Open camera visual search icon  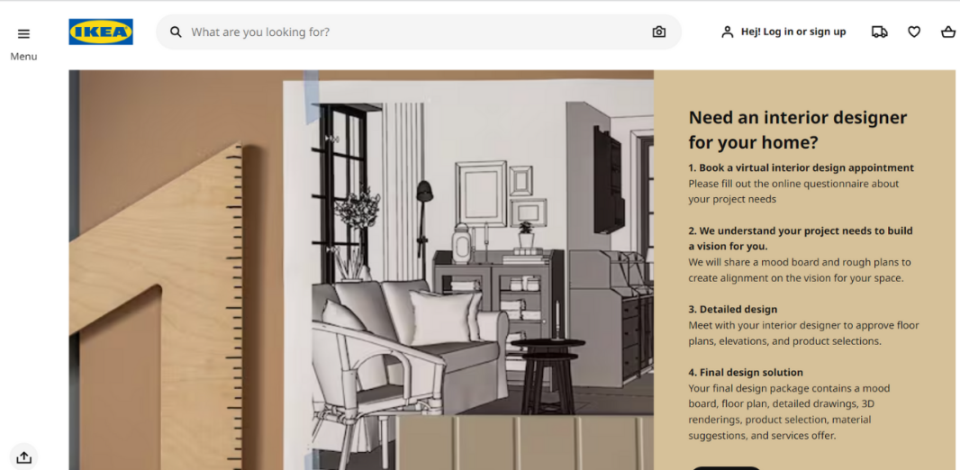(659, 32)
